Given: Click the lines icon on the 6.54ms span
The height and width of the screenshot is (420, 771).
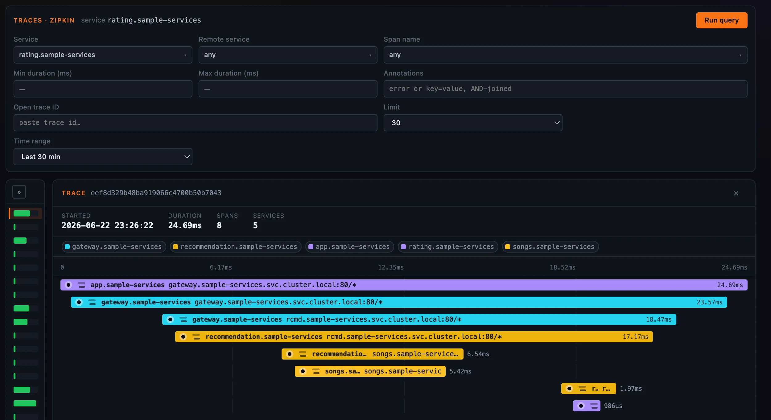Looking at the screenshot, I should [x=303, y=354].
